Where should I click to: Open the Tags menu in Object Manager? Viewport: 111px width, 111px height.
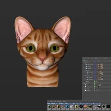click(x=100, y=59)
